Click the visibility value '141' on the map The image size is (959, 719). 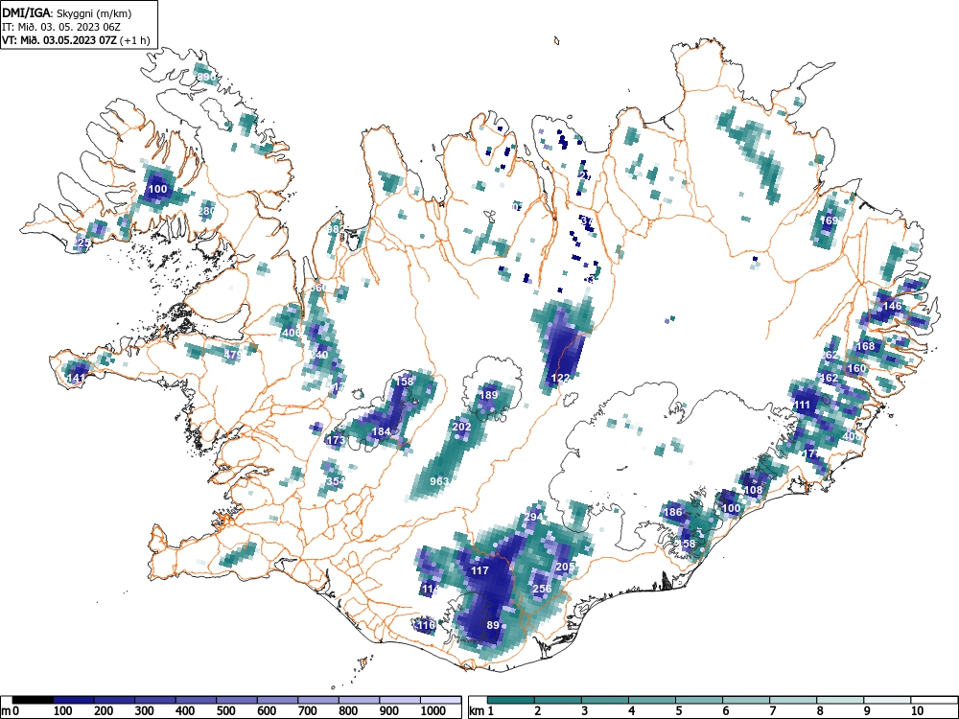[x=76, y=379]
